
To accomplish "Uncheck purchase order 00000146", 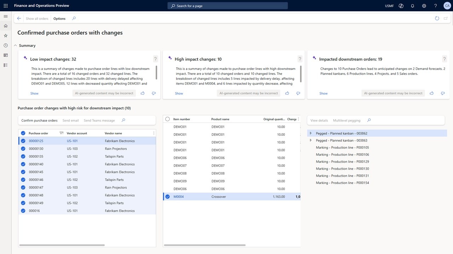I will coord(23,180).
